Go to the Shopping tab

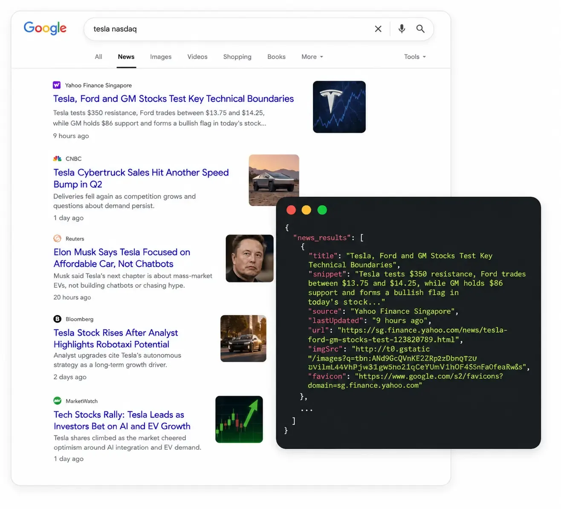coord(237,57)
